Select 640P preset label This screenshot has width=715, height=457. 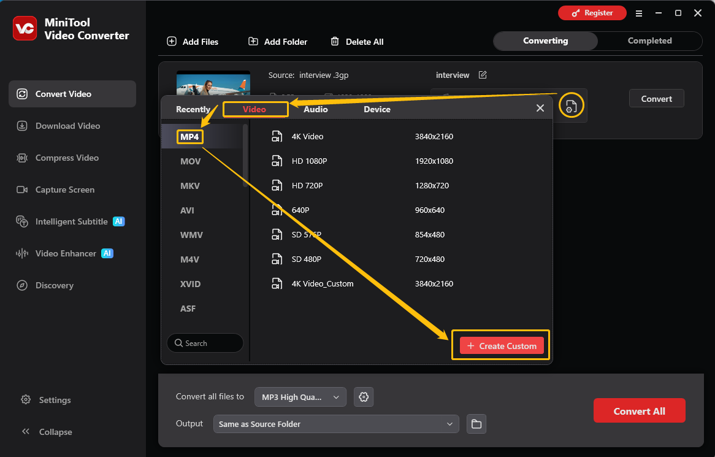pos(300,210)
